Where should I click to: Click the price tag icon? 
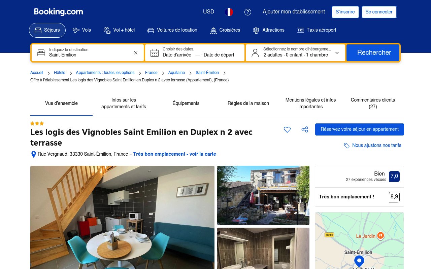(347, 146)
